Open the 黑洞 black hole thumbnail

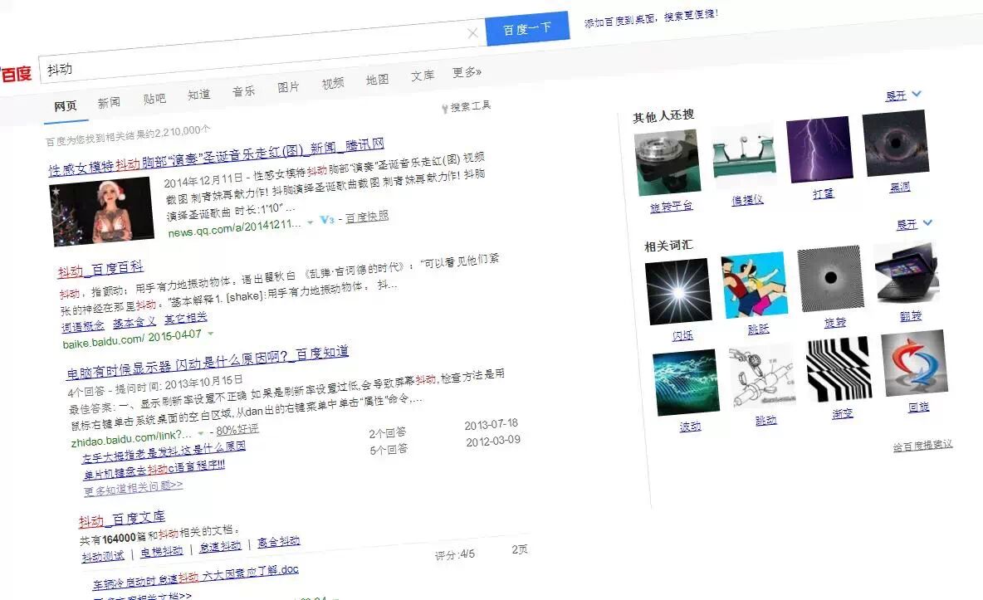pyautogui.click(x=896, y=143)
